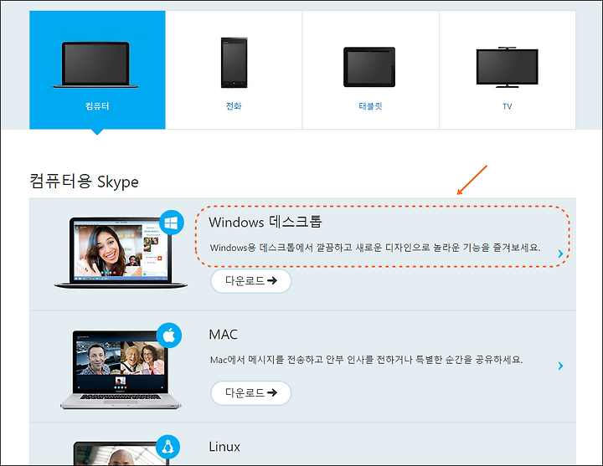603x466 pixels.
Task: Click the Windows 데스크톱 heading
Action: 265,222
